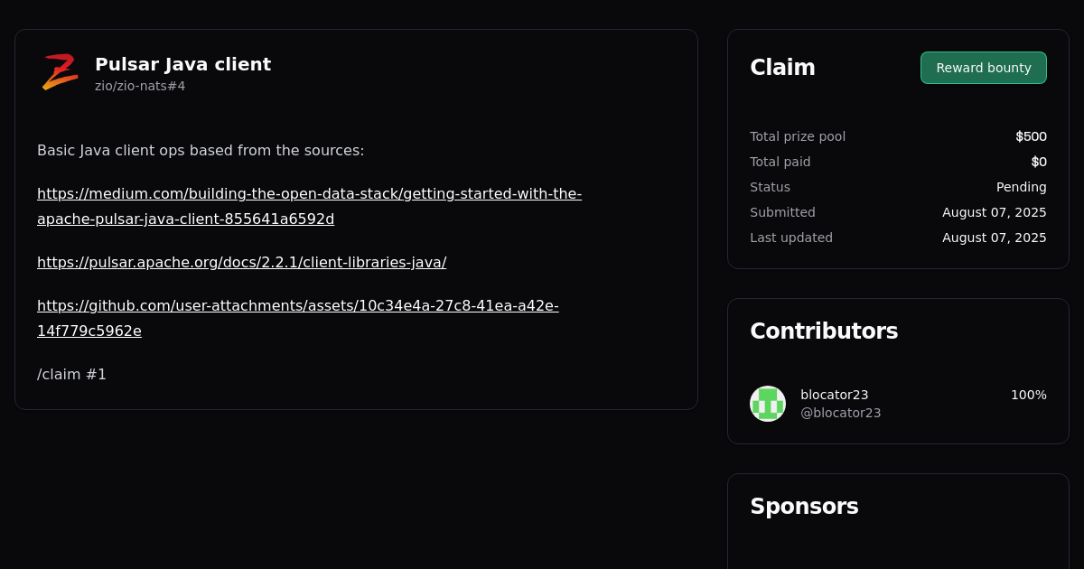
Task: Open the pulsar.apache.org client libraries documentation link
Action: (241, 262)
